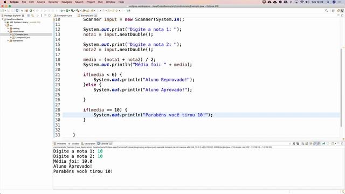Click the 'Média foi: 10.0' console line
This screenshot has width=345, height=194.
pos(73,161)
